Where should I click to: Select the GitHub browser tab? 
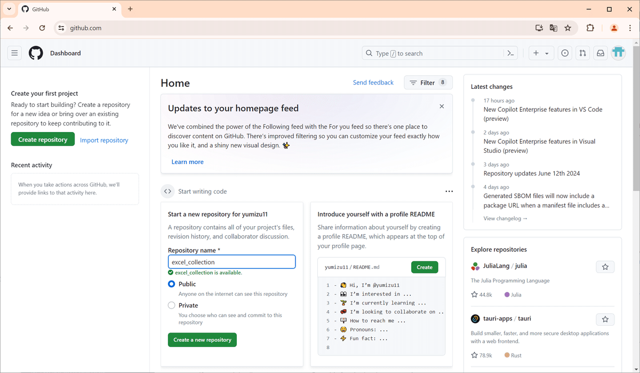[x=69, y=9]
